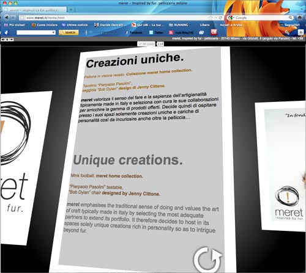306x273 pixels.
Task: Click the red CB toolbar icon
Action: (214, 32)
